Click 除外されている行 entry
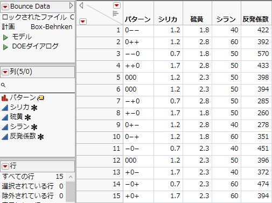The height and width of the screenshot is (203, 272). [x=33, y=196]
